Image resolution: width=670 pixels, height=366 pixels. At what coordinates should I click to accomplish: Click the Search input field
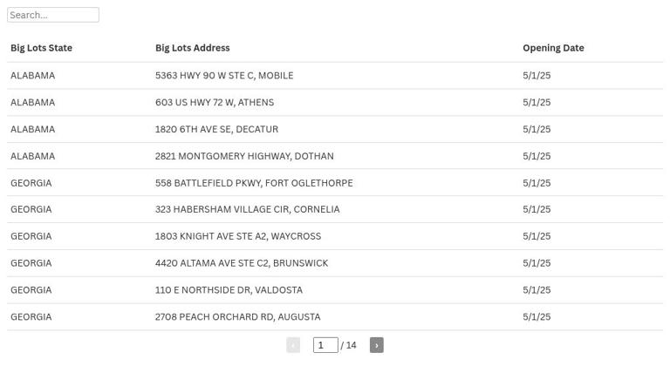pos(53,15)
